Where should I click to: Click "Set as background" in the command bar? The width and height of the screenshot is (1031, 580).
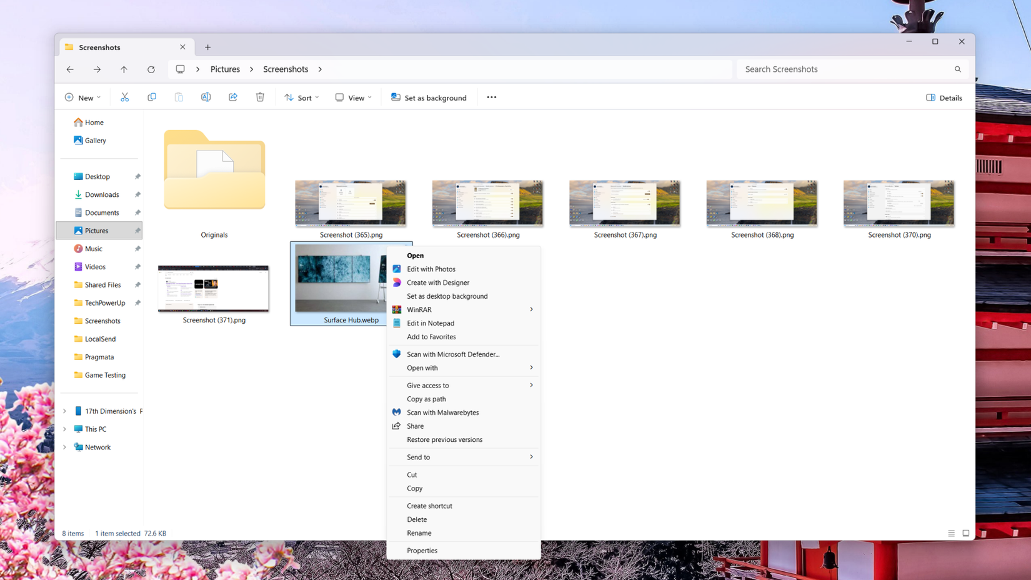(429, 97)
